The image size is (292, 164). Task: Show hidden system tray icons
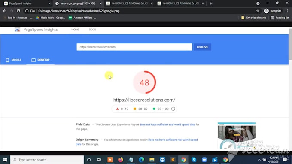click(x=259, y=160)
